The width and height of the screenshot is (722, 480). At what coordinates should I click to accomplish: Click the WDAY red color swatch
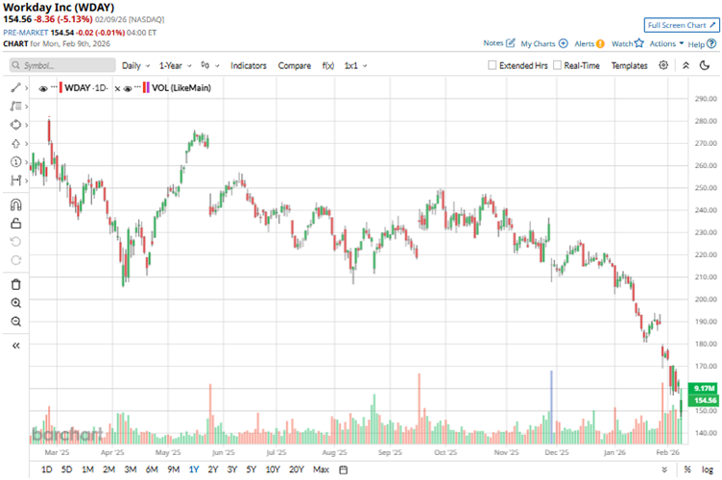60,87
